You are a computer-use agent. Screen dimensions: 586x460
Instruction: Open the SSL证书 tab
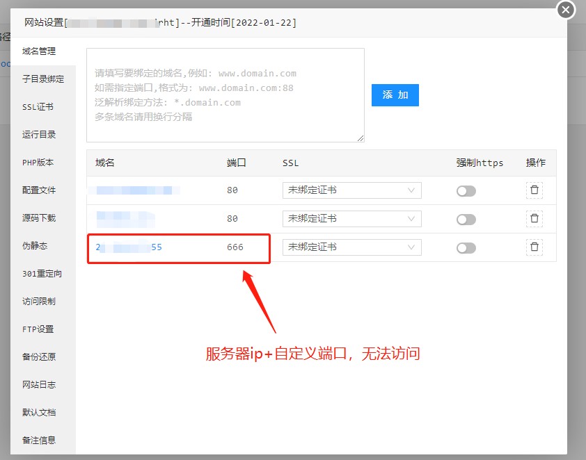pos(38,107)
